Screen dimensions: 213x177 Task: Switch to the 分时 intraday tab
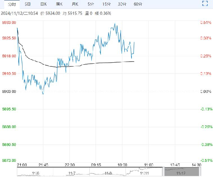point(12,4)
